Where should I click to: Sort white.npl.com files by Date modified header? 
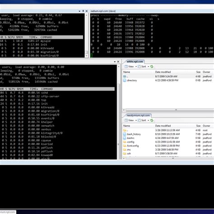[x=163, y=72]
